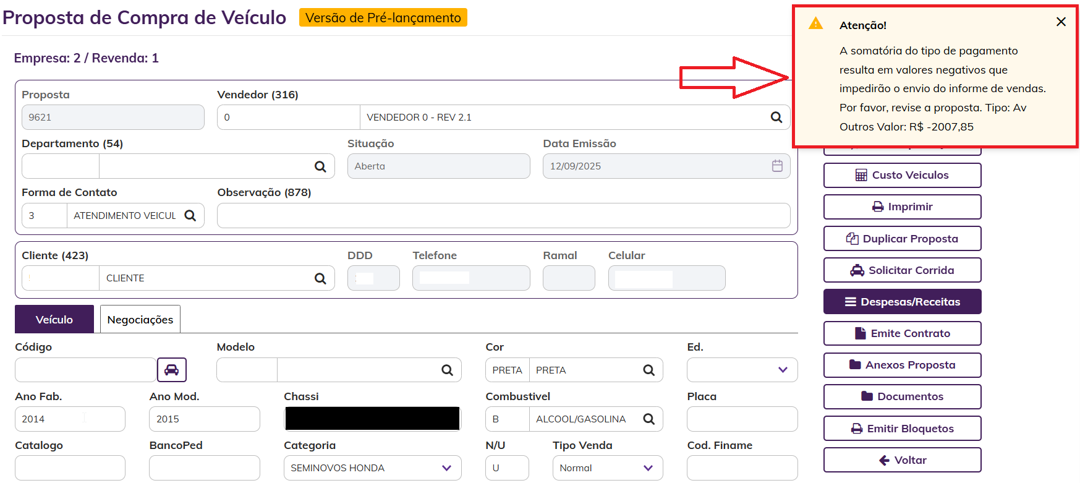Viewport: 1080px width, 483px height.
Task: Select the Veículo tab
Action: click(54, 320)
